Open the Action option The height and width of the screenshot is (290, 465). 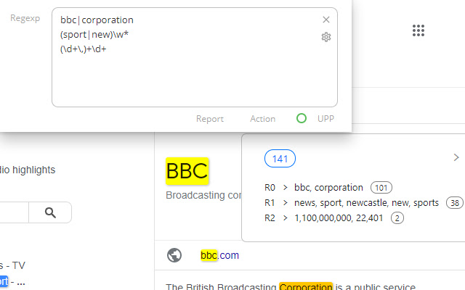click(x=262, y=119)
